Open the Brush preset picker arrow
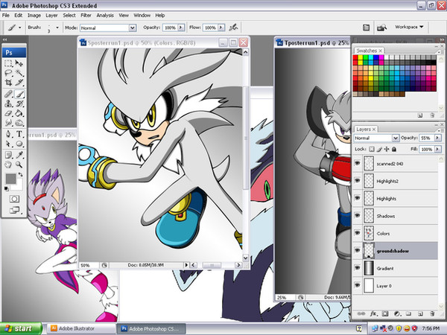This screenshot has height=335, width=447. [x=57, y=28]
